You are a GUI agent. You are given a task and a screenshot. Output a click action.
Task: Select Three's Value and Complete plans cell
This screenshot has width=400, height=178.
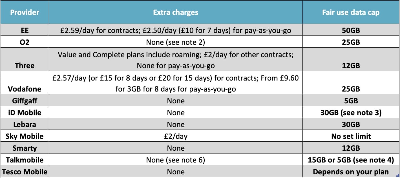point(176,60)
